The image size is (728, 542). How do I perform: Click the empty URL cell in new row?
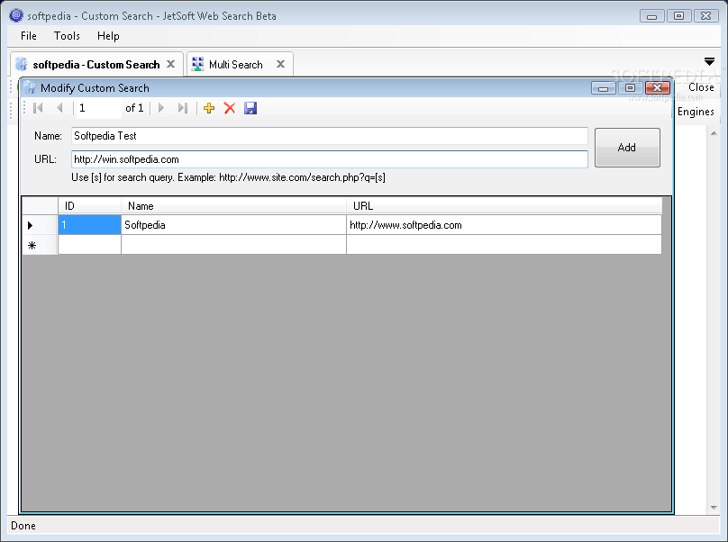[505, 245]
